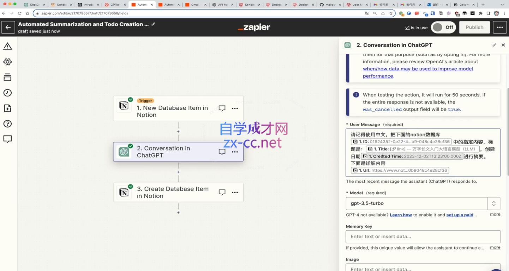
Task: Open more options for step 3 Notion
Action: [235, 193]
